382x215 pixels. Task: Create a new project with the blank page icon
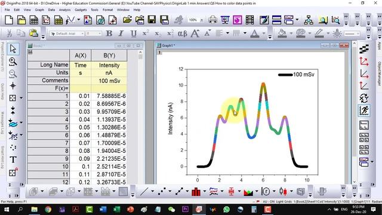pos(9,20)
